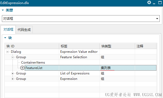Click the Expression Value editor label cell
This screenshot has width=163, height=98.
pos(79,52)
